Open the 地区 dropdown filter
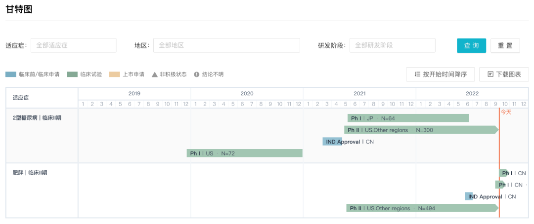Viewport: 534px width, 224px height. pyautogui.click(x=226, y=45)
